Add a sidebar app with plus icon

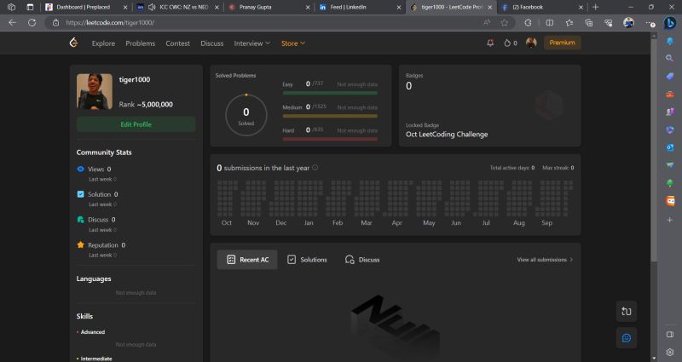670,220
